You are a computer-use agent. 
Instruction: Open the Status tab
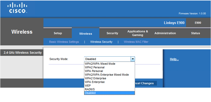coord(195,33)
